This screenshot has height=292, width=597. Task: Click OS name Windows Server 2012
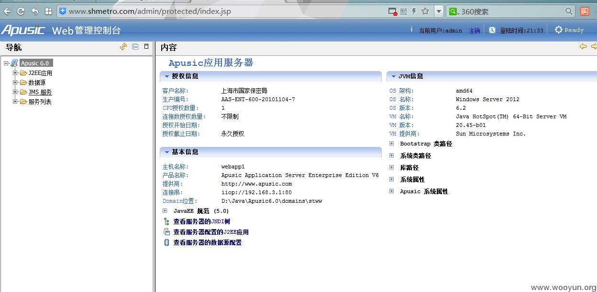487,99
